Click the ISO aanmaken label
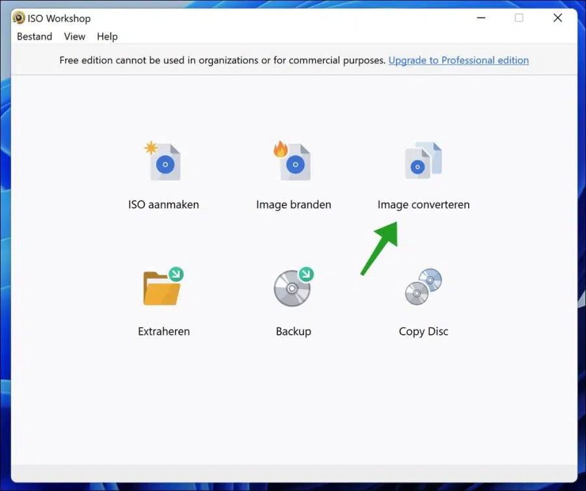586x491 pixels. point(163,204)
